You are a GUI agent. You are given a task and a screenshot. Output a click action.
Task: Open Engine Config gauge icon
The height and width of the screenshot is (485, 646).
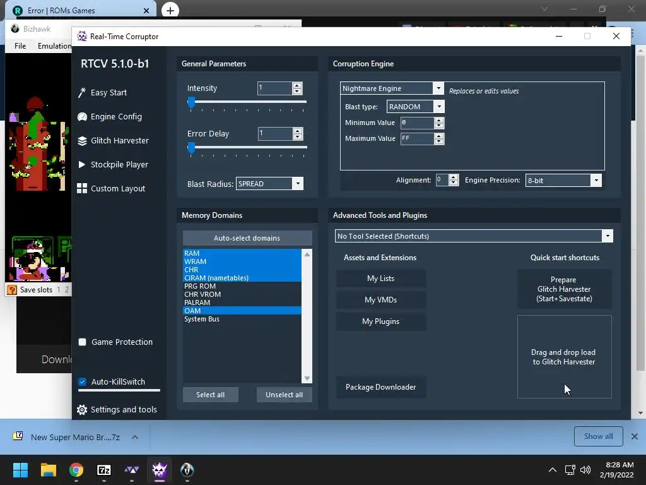point(82,117)
